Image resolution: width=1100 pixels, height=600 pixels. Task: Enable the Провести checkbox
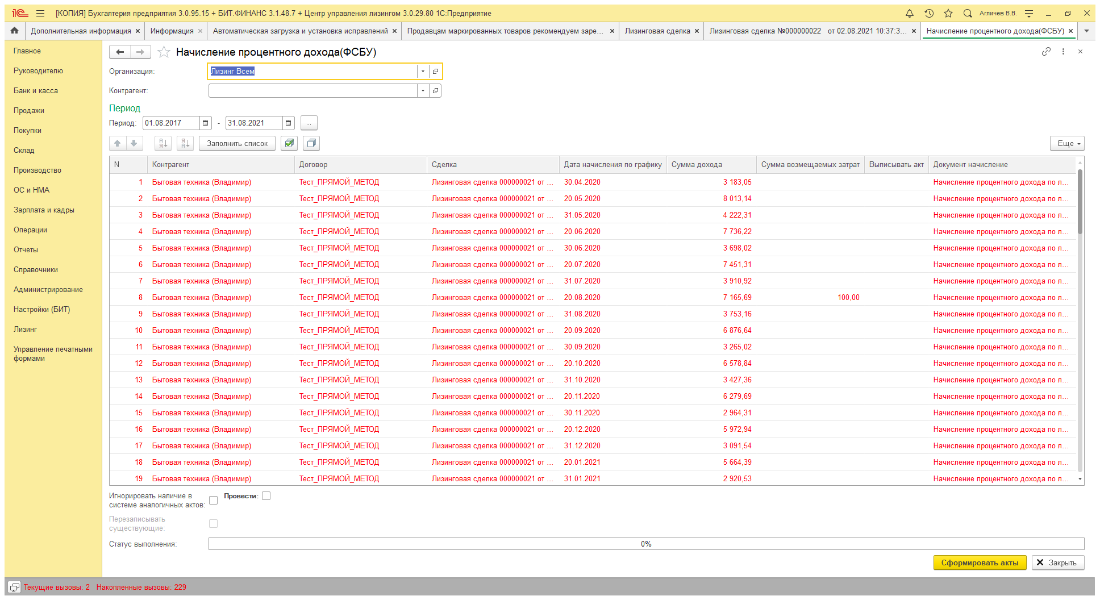(x=266, y=496)
